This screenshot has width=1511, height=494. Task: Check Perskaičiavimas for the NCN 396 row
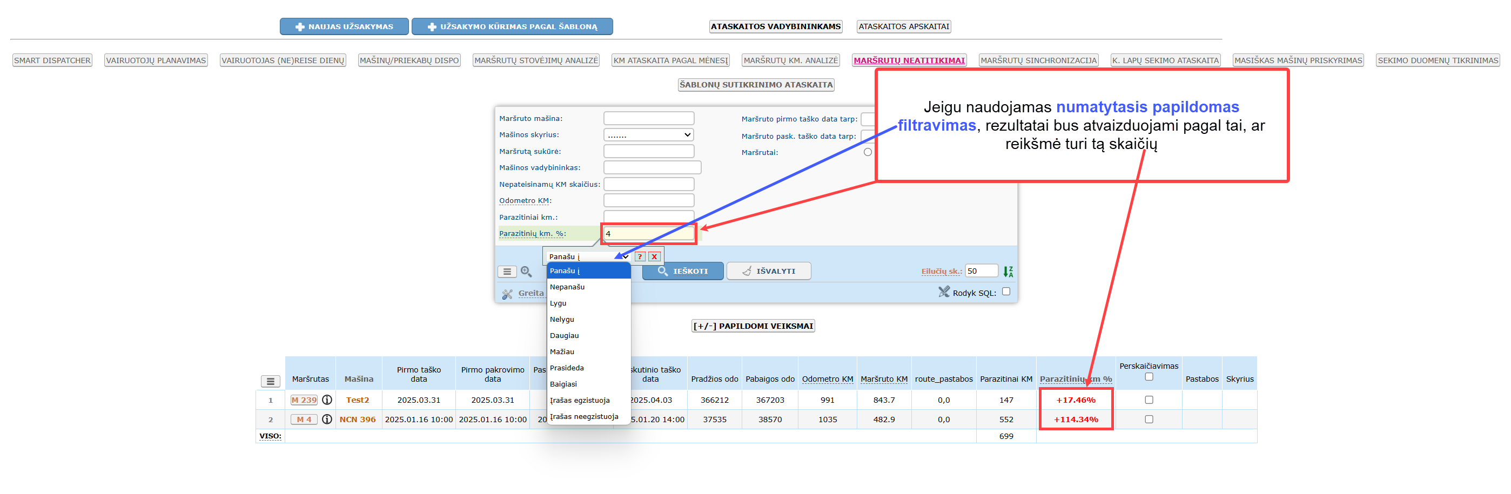click(x=1149, y=419)
